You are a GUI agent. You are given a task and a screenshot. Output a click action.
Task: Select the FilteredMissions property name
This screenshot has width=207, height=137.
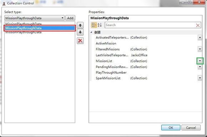pyautogui.click(x=107, y=49)
